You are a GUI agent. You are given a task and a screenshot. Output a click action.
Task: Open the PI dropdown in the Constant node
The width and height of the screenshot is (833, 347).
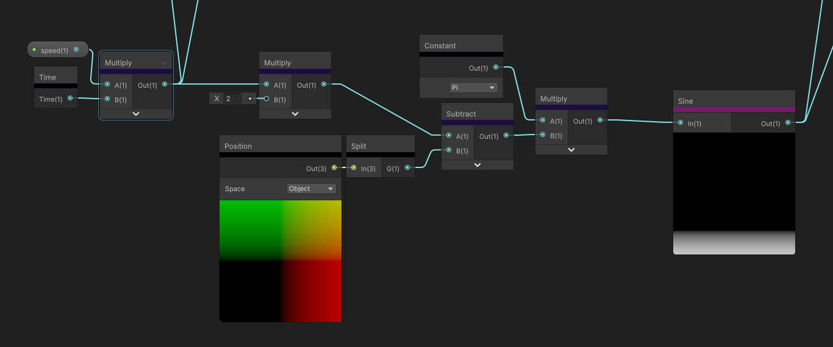click(x=474, y=88)
